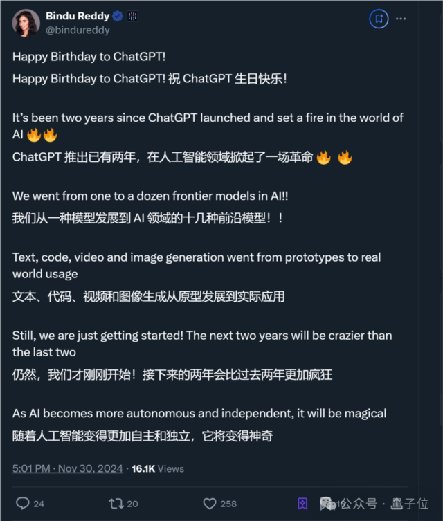Click the 'Still, we are just getting started' paragraph
Image resolution: width=443 pixels, height=521 pixels.
click(202, 344)
